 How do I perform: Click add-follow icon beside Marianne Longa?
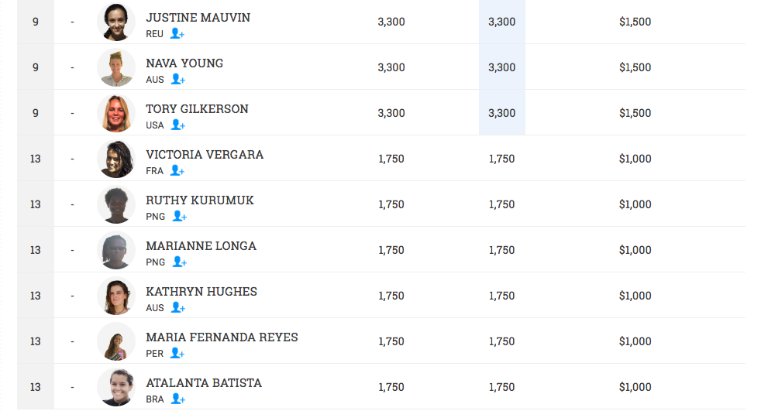tap(179, 262)
